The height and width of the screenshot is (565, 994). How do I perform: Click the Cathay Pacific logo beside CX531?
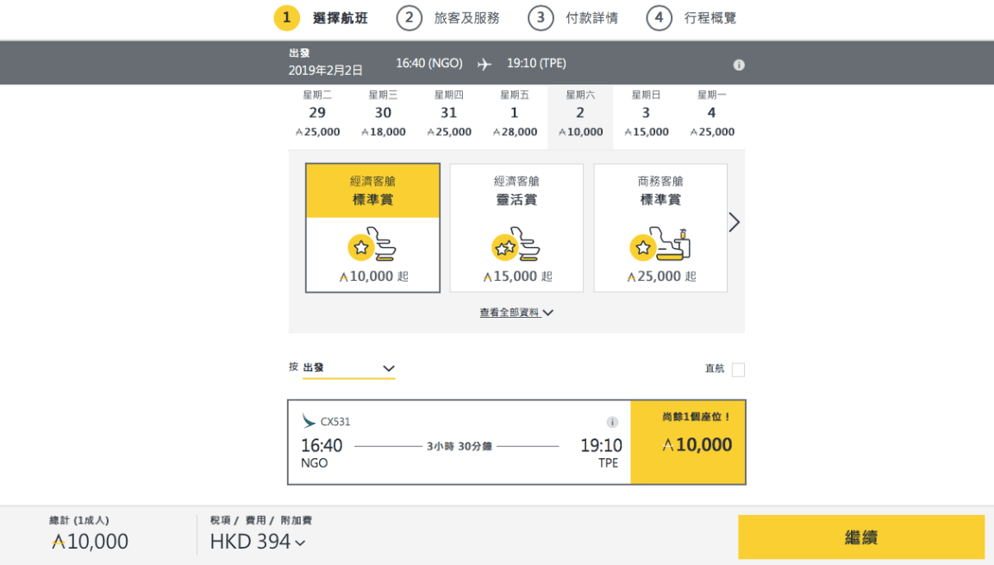pos(309,421)
